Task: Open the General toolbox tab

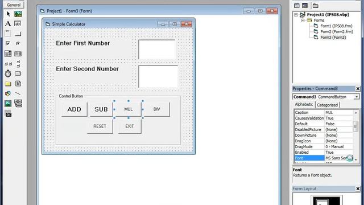Action: 14,5
